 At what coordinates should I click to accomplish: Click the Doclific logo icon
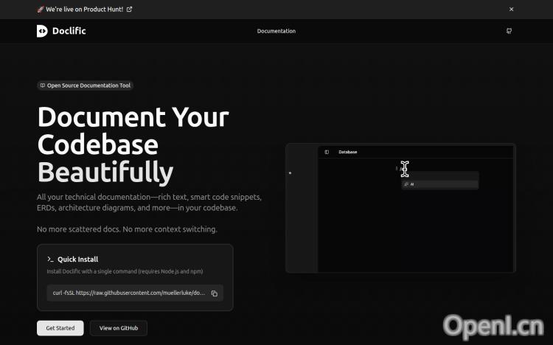pyautogui.click(x=42, y=31)
